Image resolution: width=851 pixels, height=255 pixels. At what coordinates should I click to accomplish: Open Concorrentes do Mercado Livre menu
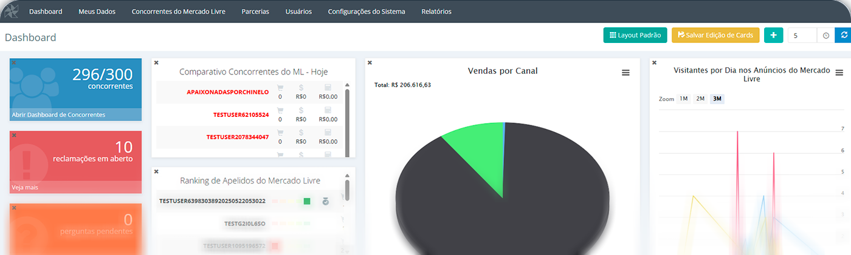178,12
